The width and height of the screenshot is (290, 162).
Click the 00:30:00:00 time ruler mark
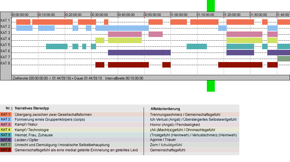click(99, 15)
